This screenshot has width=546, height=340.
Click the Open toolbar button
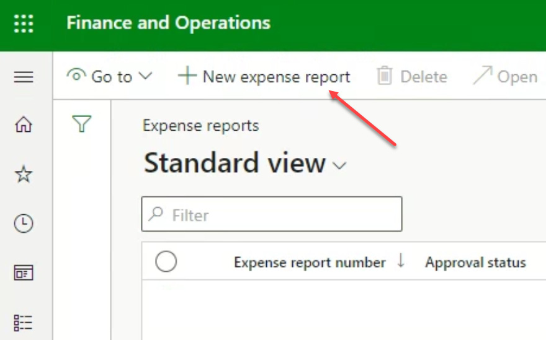point(505,76)
